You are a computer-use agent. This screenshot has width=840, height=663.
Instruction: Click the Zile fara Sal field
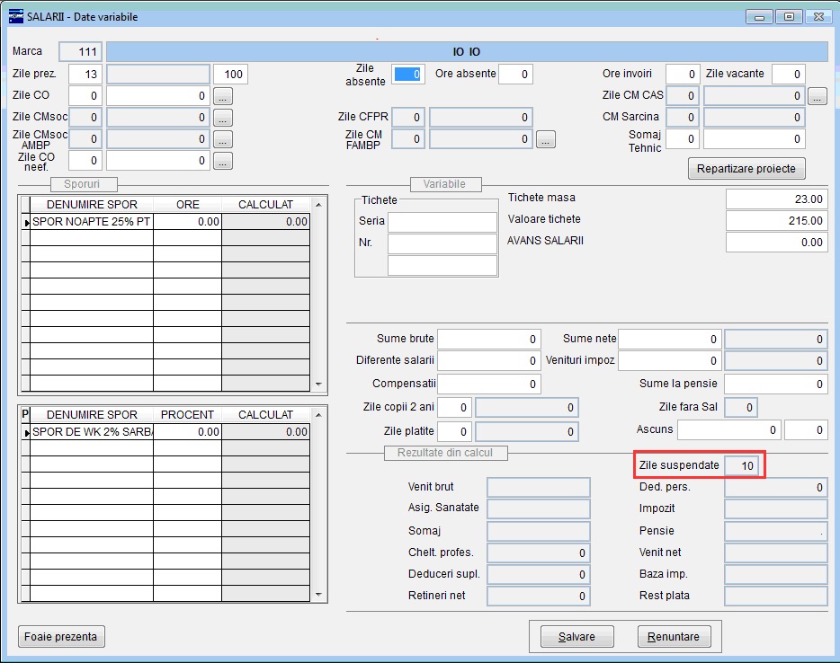[x=741, y=408]
